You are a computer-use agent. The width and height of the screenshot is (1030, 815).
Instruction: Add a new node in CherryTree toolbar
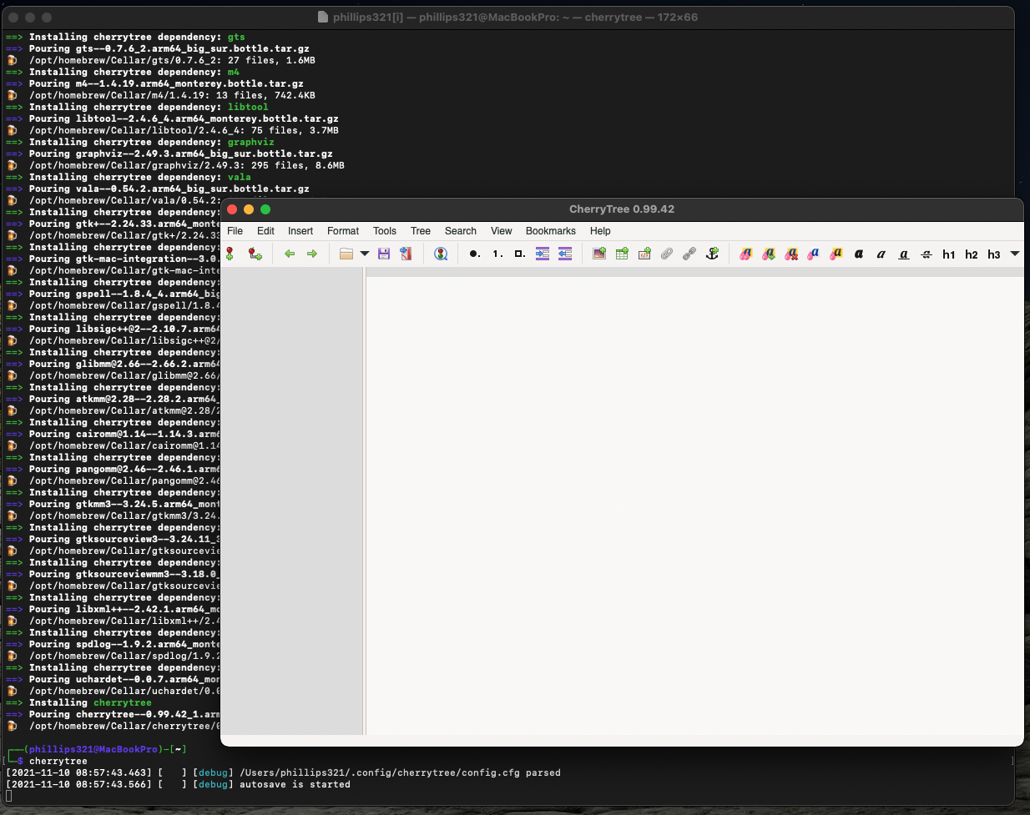230,254
